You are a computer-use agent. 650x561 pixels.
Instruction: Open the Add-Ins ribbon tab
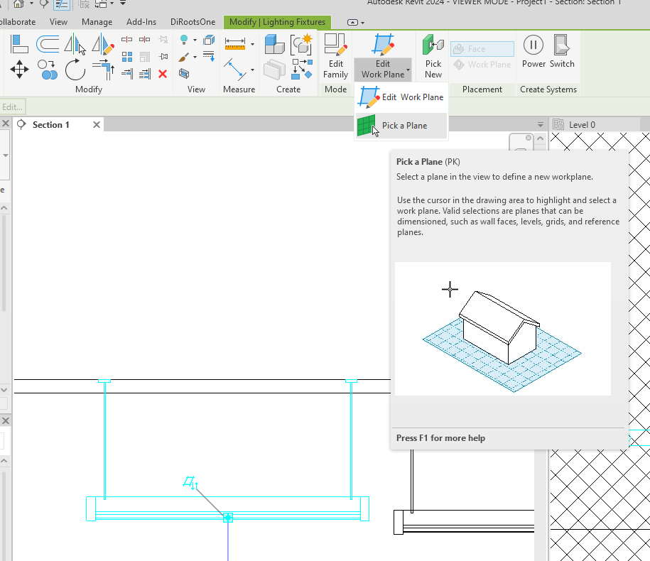[141, 22]
